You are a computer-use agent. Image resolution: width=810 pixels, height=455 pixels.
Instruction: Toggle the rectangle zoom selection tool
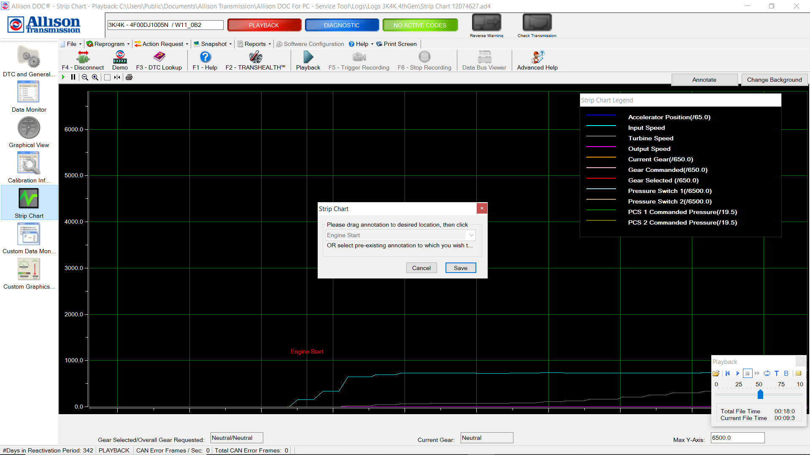click(x=107, y=77)
